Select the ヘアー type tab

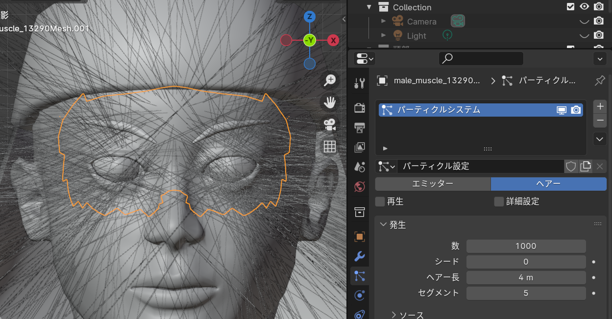(549, 184)
